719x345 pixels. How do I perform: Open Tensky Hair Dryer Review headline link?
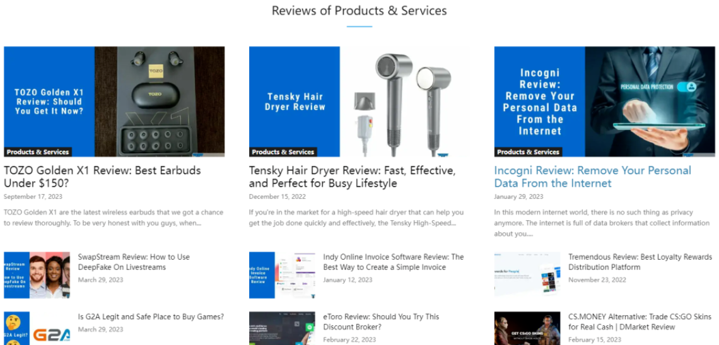click(x=352, y=177)
